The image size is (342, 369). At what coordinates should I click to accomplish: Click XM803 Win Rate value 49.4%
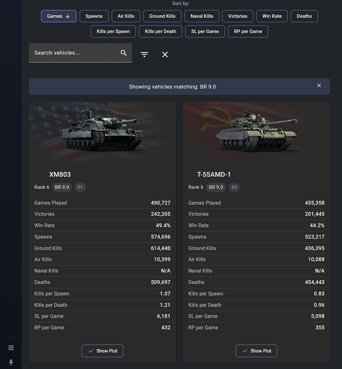(x=163, y=225)
